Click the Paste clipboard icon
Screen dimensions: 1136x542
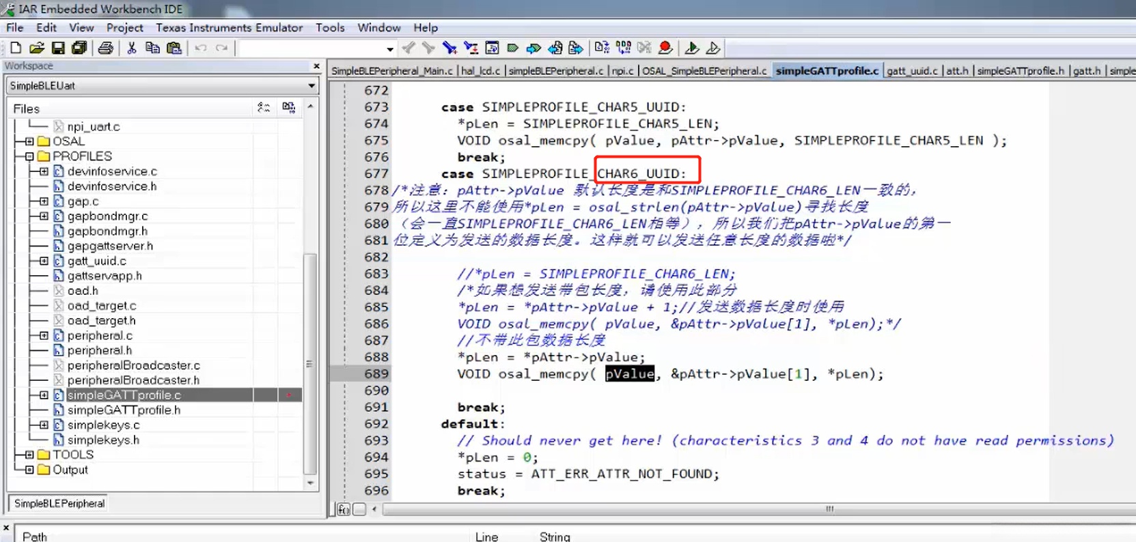tap(174, 48)
